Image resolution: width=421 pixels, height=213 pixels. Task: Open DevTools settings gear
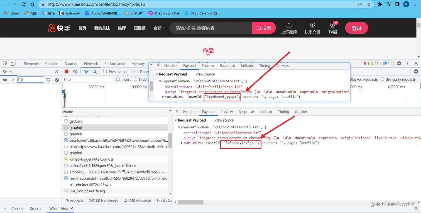coord(399,63)
